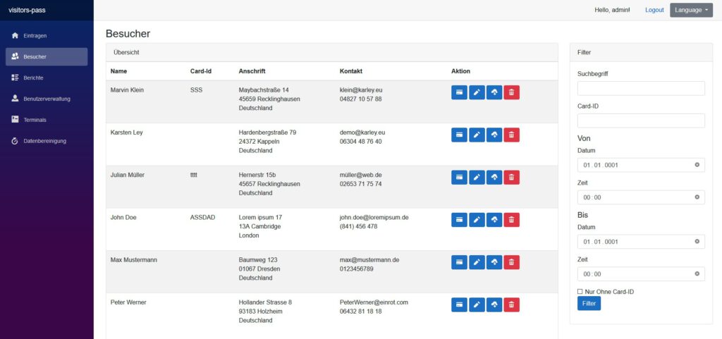Click card ID SSS
Image resolution: width=722 pixels, height=339 pixels.
tap(196, 90)
